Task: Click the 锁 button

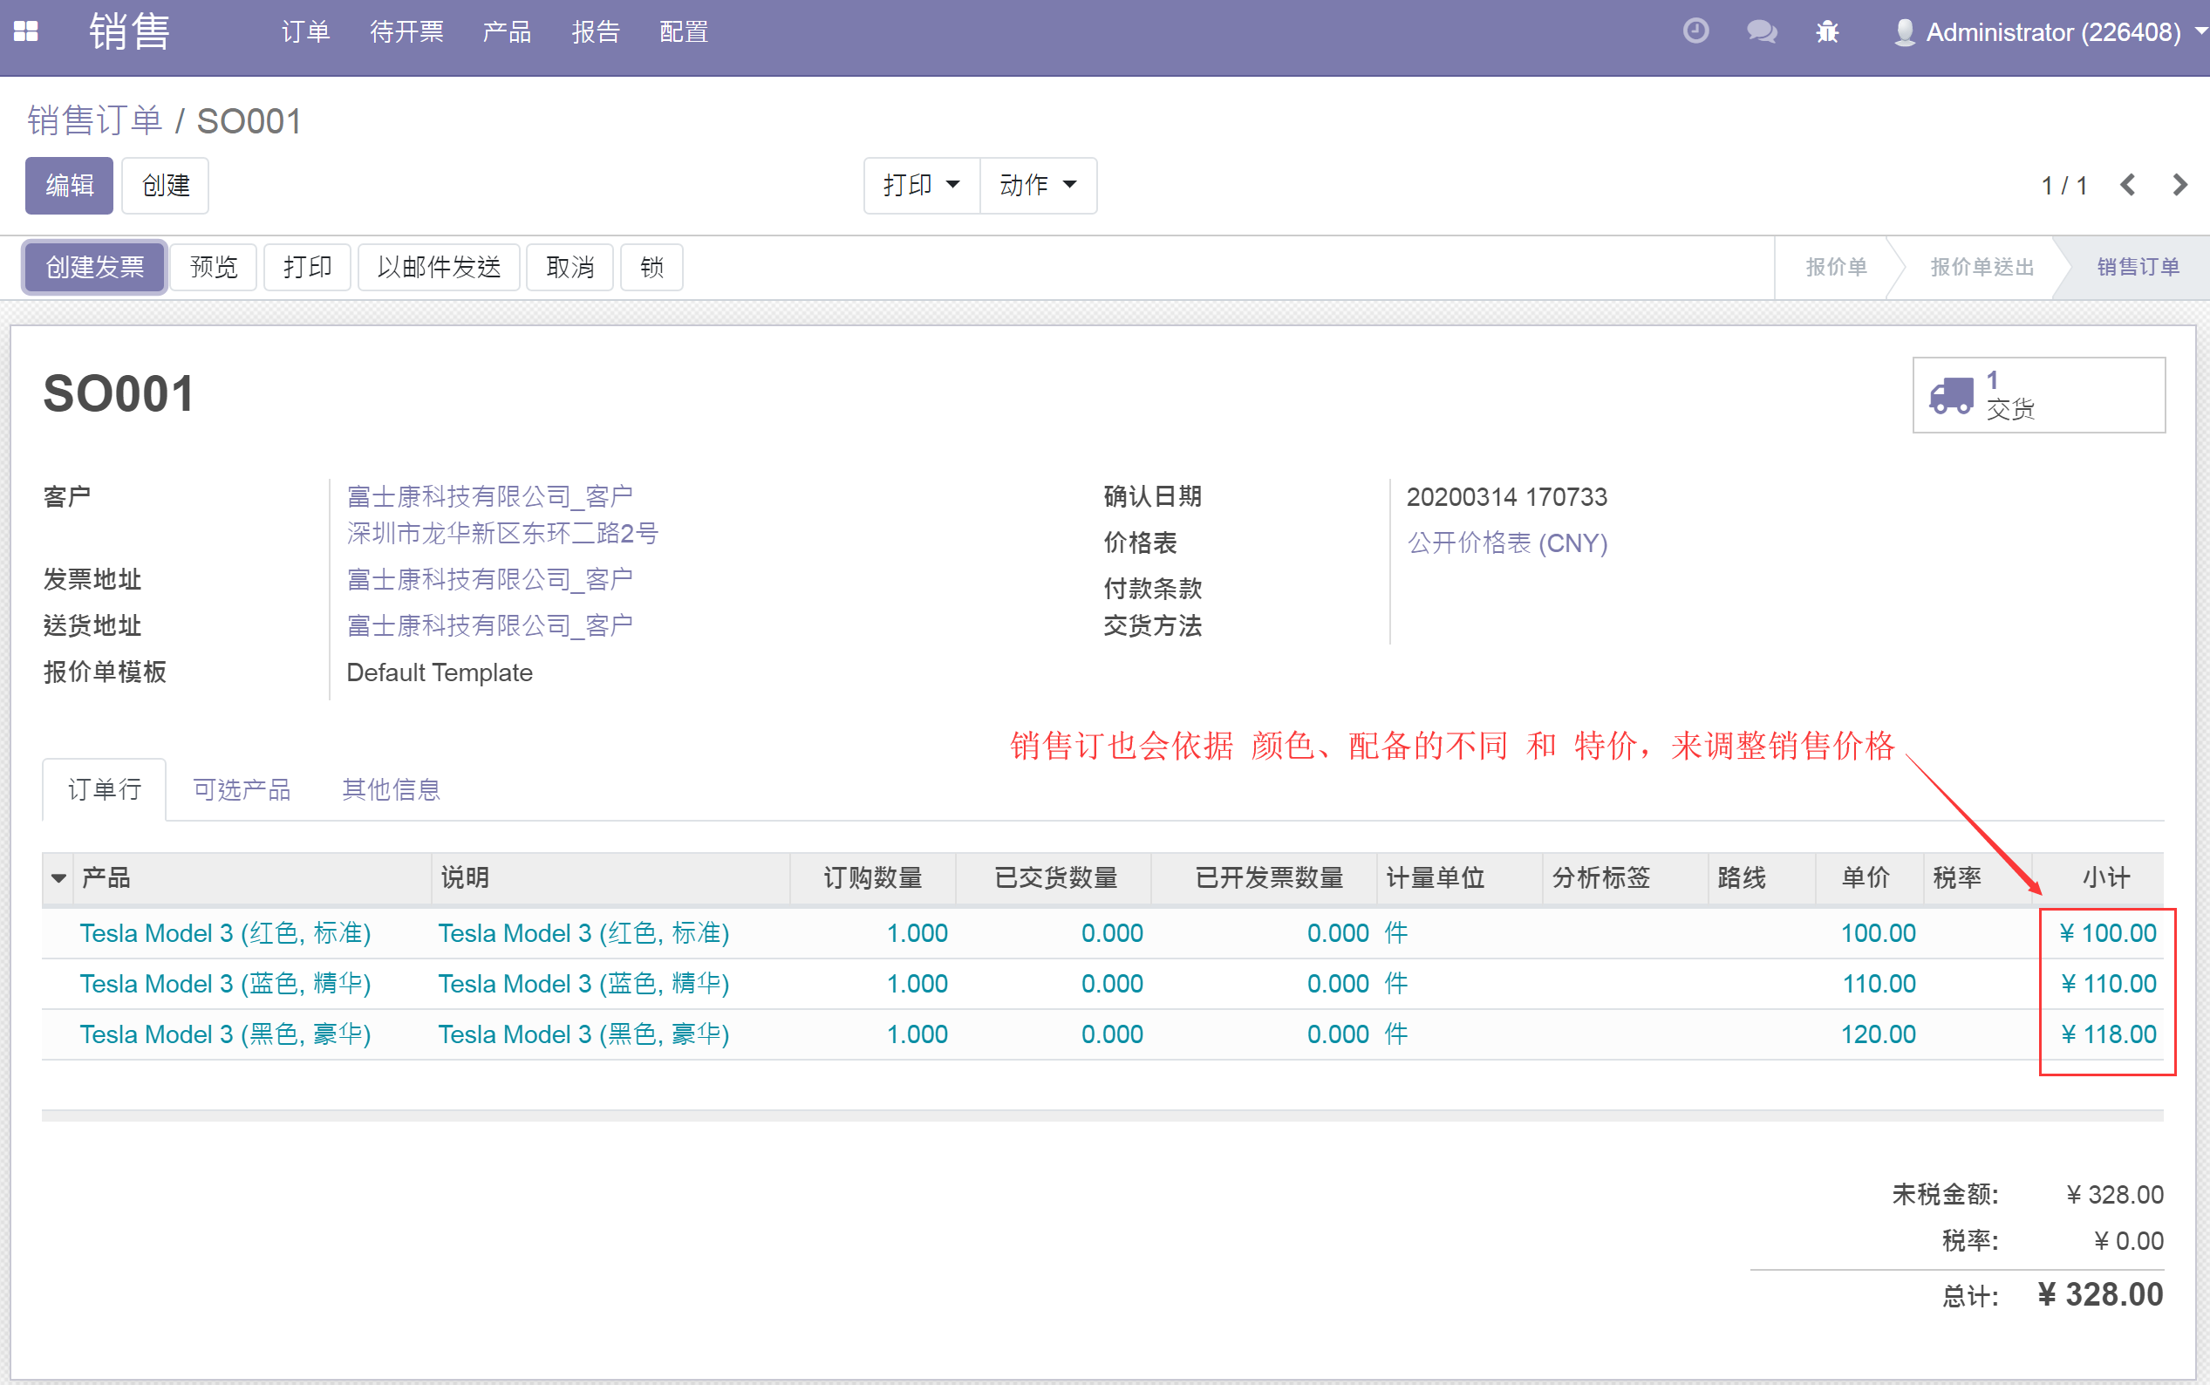Action: (651, 267)
